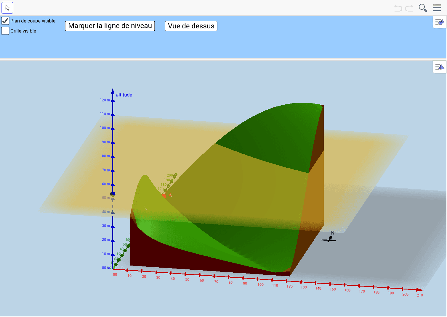447x317 pixels.
Task: Click the 170 label on the green axis
Action: [x=161, y=189]
